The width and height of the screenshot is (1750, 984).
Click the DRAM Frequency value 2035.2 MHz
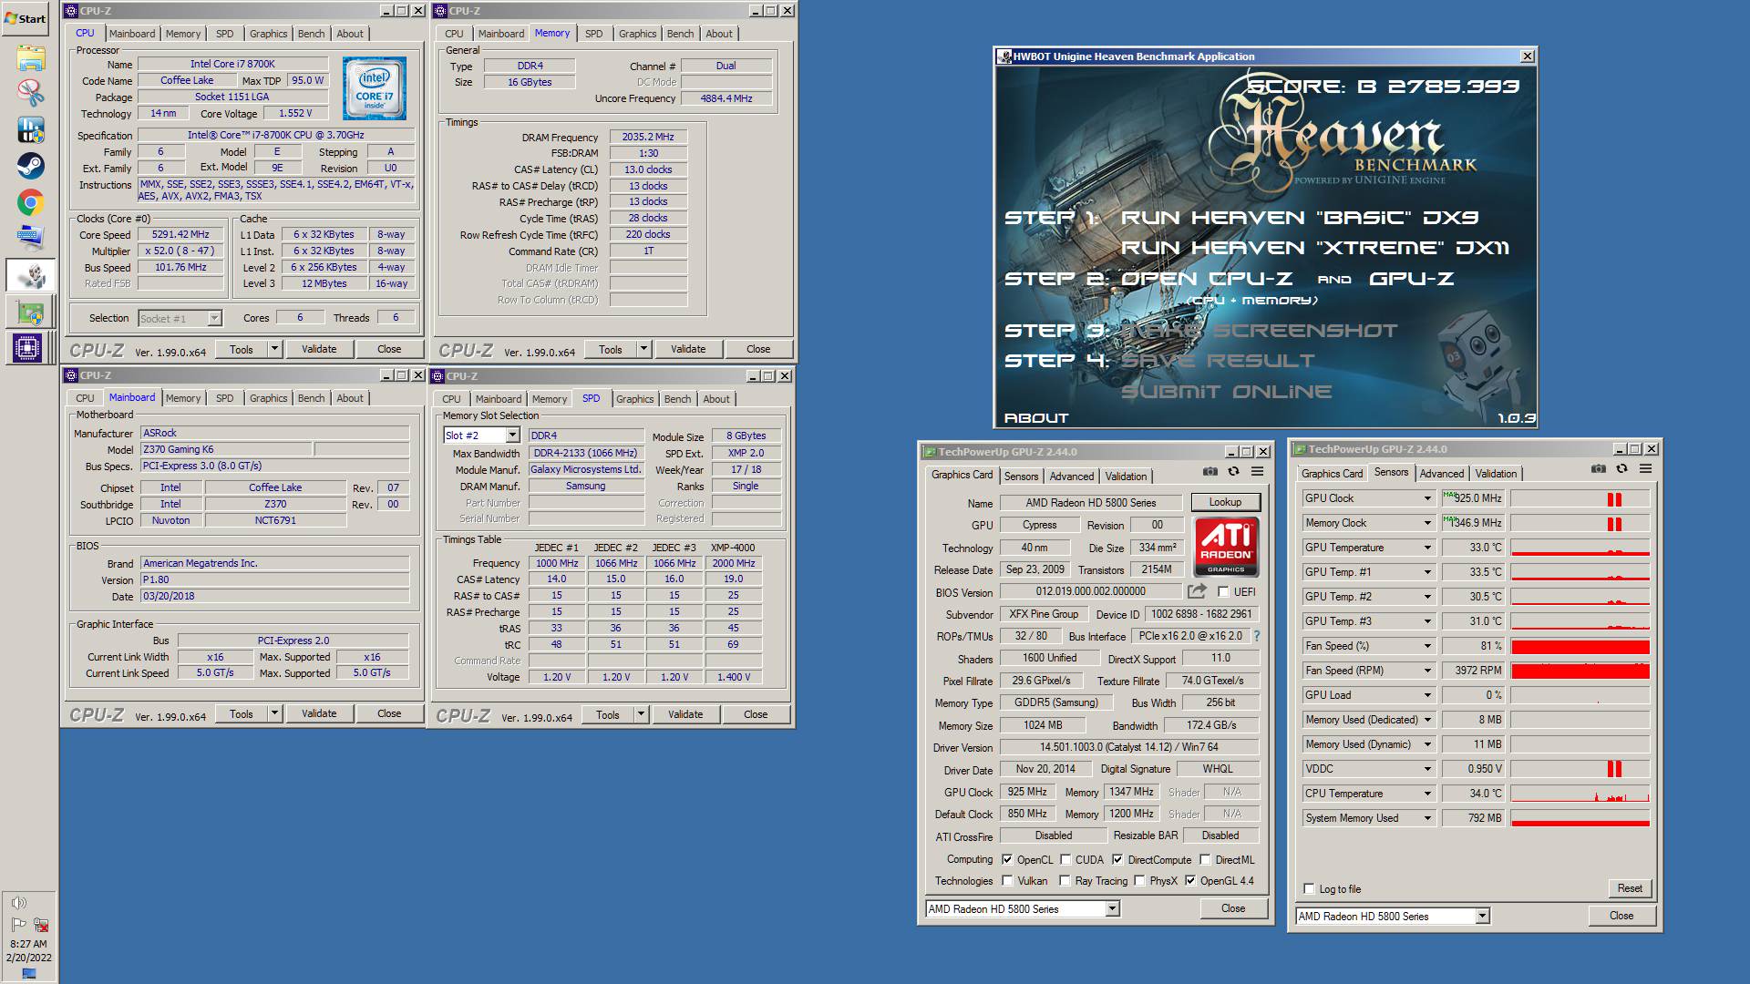[x=648, y=137]
